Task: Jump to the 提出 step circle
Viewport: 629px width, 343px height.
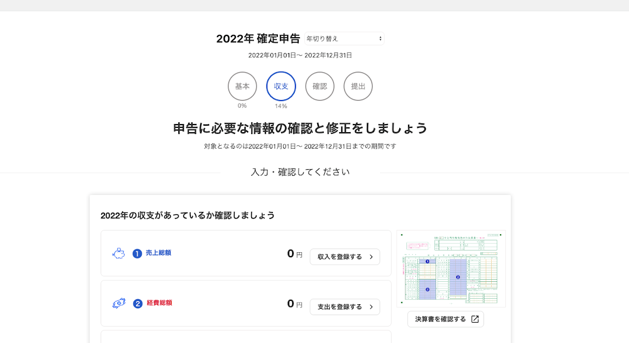Action: tap(358, 86)
